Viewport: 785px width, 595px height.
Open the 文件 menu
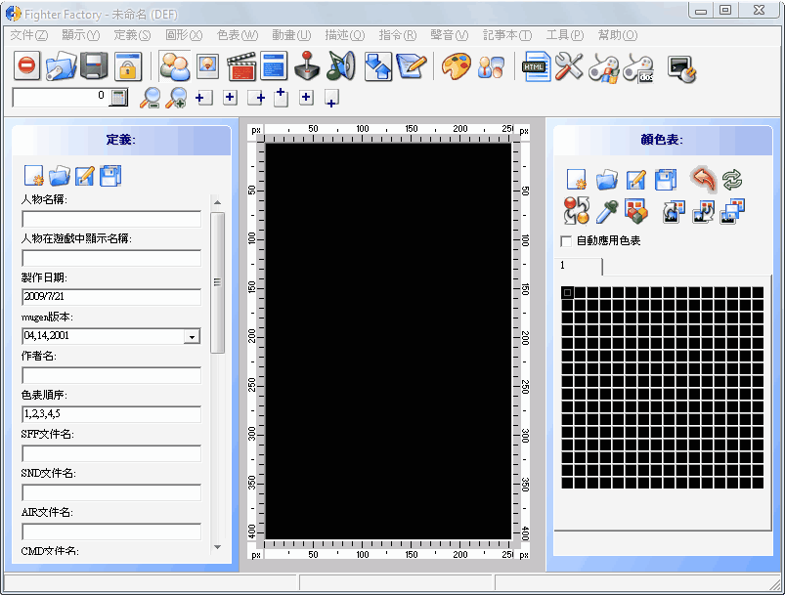tap(29, 35)
